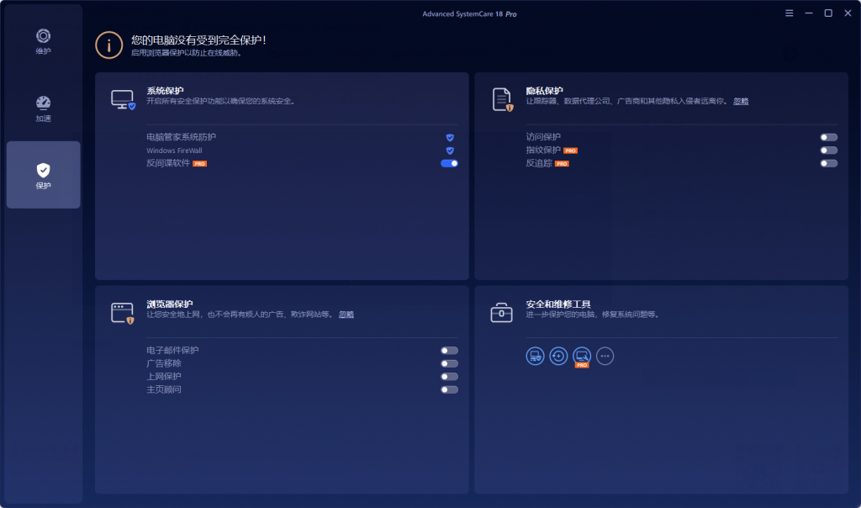
Task: Click Windows FireWall shield status icon
Action: point(450,151)
